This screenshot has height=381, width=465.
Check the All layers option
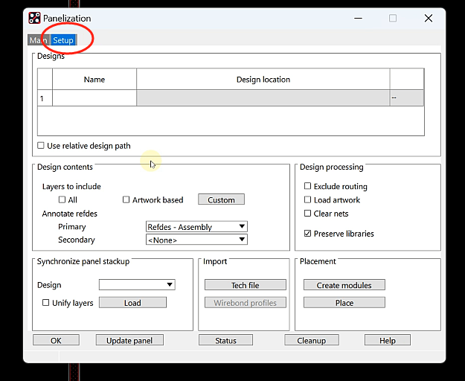62,199
